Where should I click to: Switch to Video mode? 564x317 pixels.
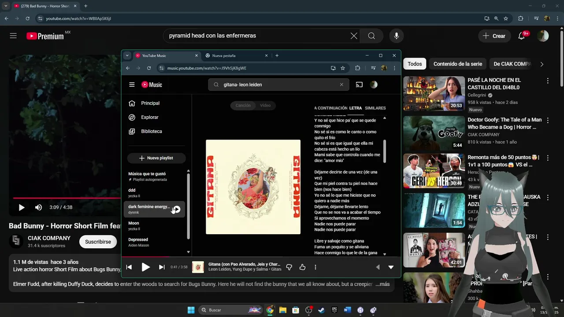(x=265, y=105)
